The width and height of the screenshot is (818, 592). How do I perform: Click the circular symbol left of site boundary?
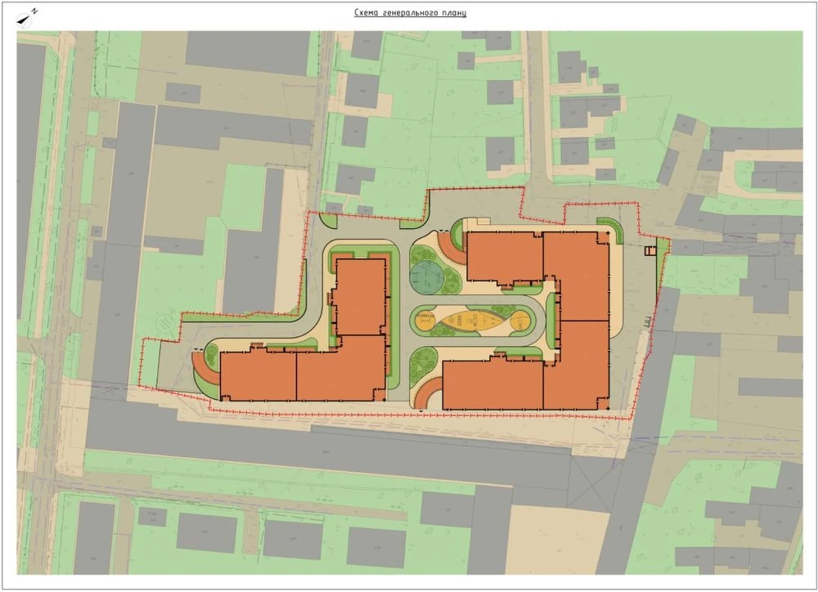[165, 324]
